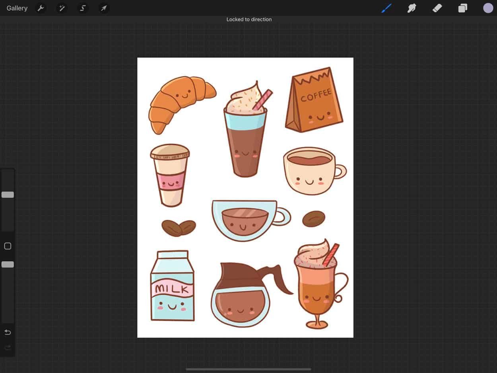Select the Smudge tool
Image resolution: width=497 pixels, height=373 pixels.
click(412, 8)
